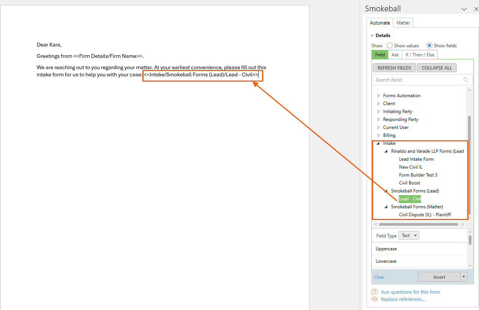Switch to the Automate tab
Image resolution: width=479 pixels, height=310 pixels.
coord(380,23)
